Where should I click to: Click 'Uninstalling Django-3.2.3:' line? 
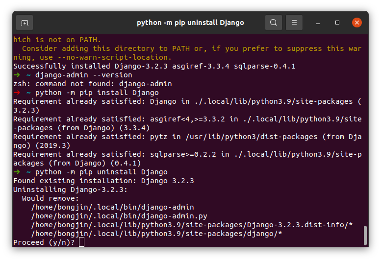[70, 190]
